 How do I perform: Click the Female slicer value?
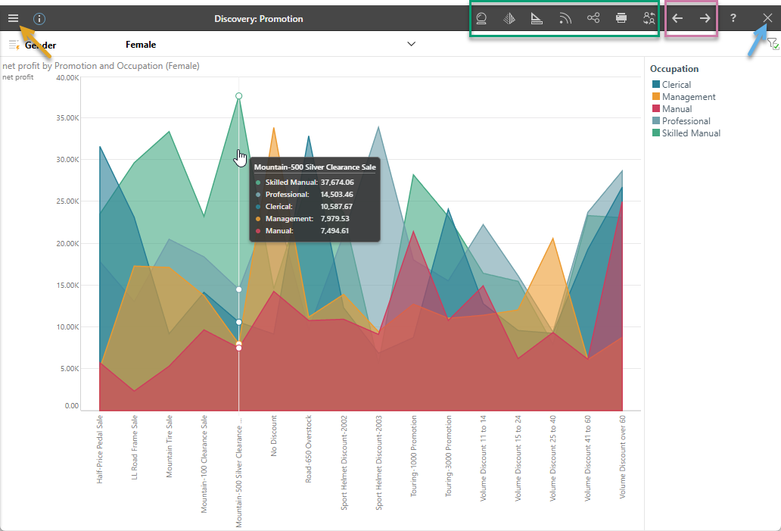tap(141, 45)
